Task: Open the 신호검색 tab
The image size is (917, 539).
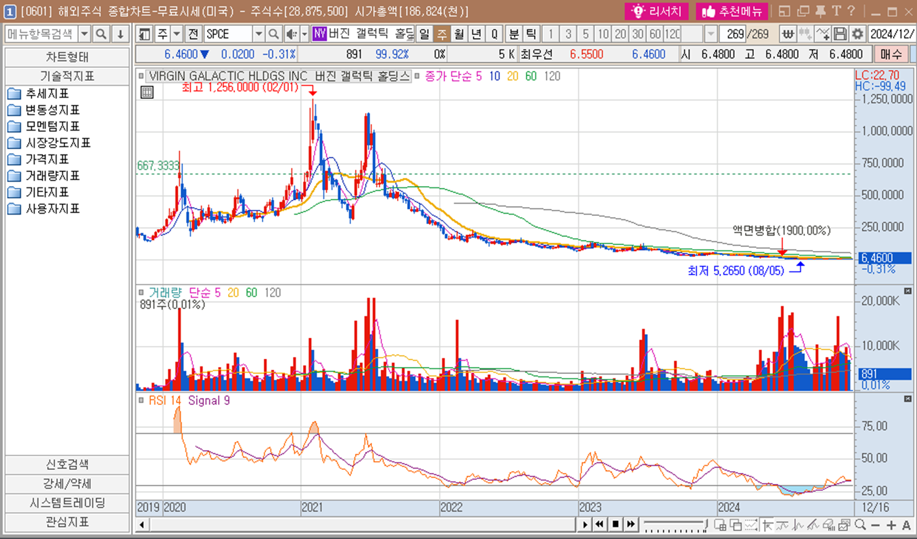Action: [x=67, y=465]
